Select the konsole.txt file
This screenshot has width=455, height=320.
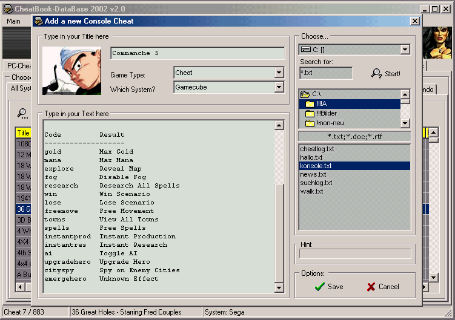(x=316, y=166)
